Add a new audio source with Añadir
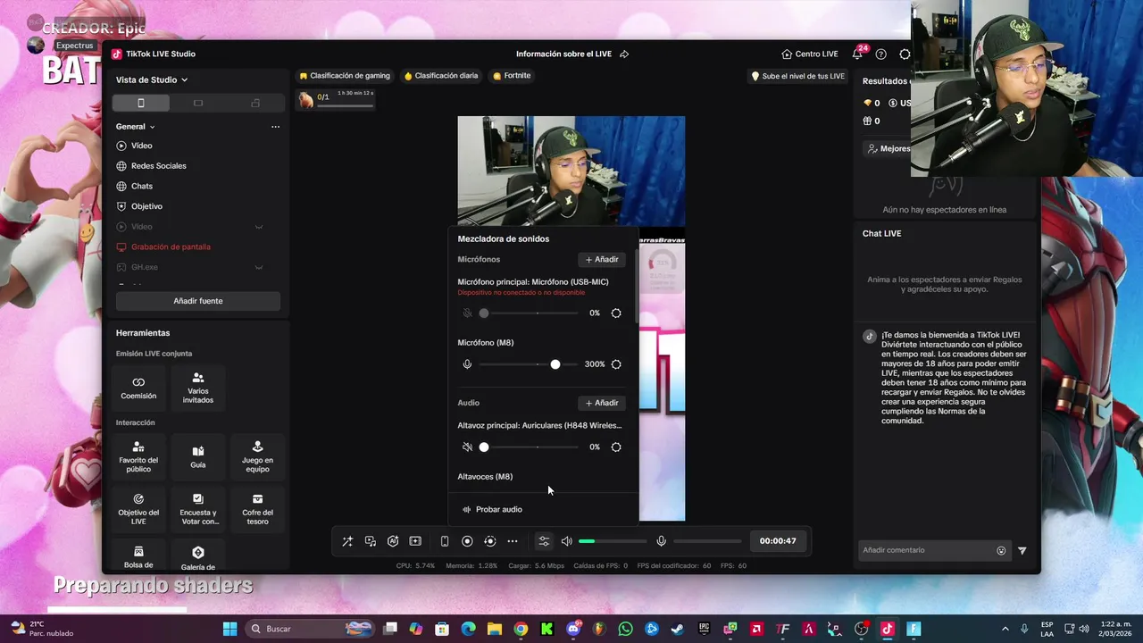This screenshot has height=643, width=1143. click(602, 403)
